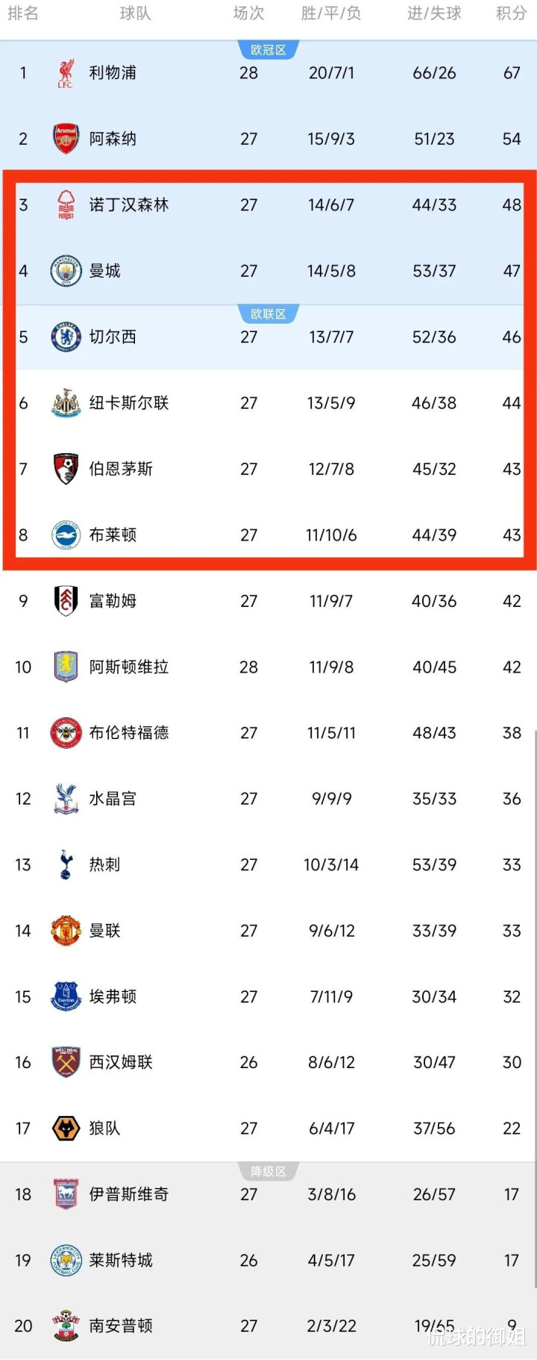Open team name 布莱顿
Screen dimensions: 537x1360
113,535
